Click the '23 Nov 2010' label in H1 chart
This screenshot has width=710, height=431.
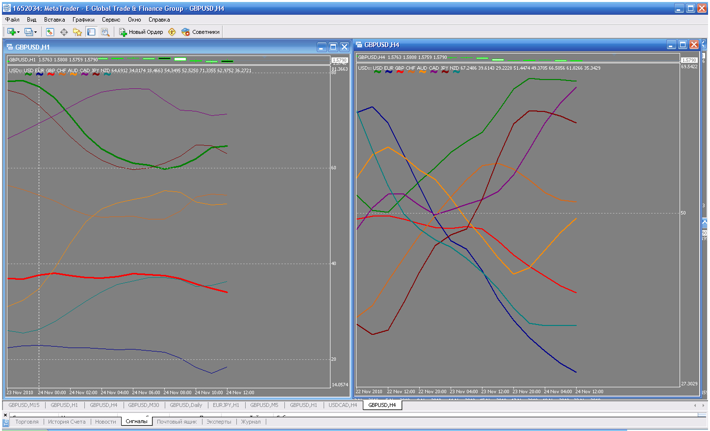click(x=20, y=393)
